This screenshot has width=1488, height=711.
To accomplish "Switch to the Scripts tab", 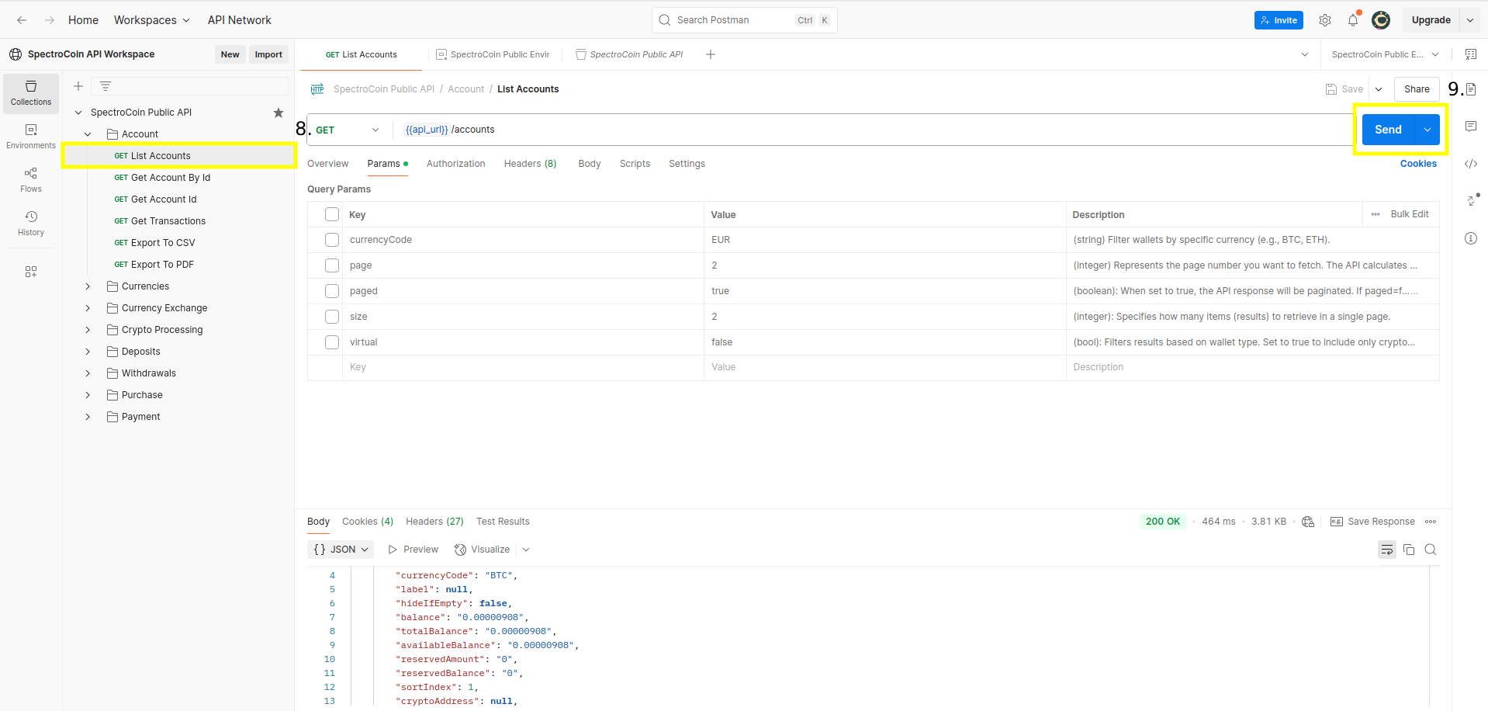I will tap(635, 164).
